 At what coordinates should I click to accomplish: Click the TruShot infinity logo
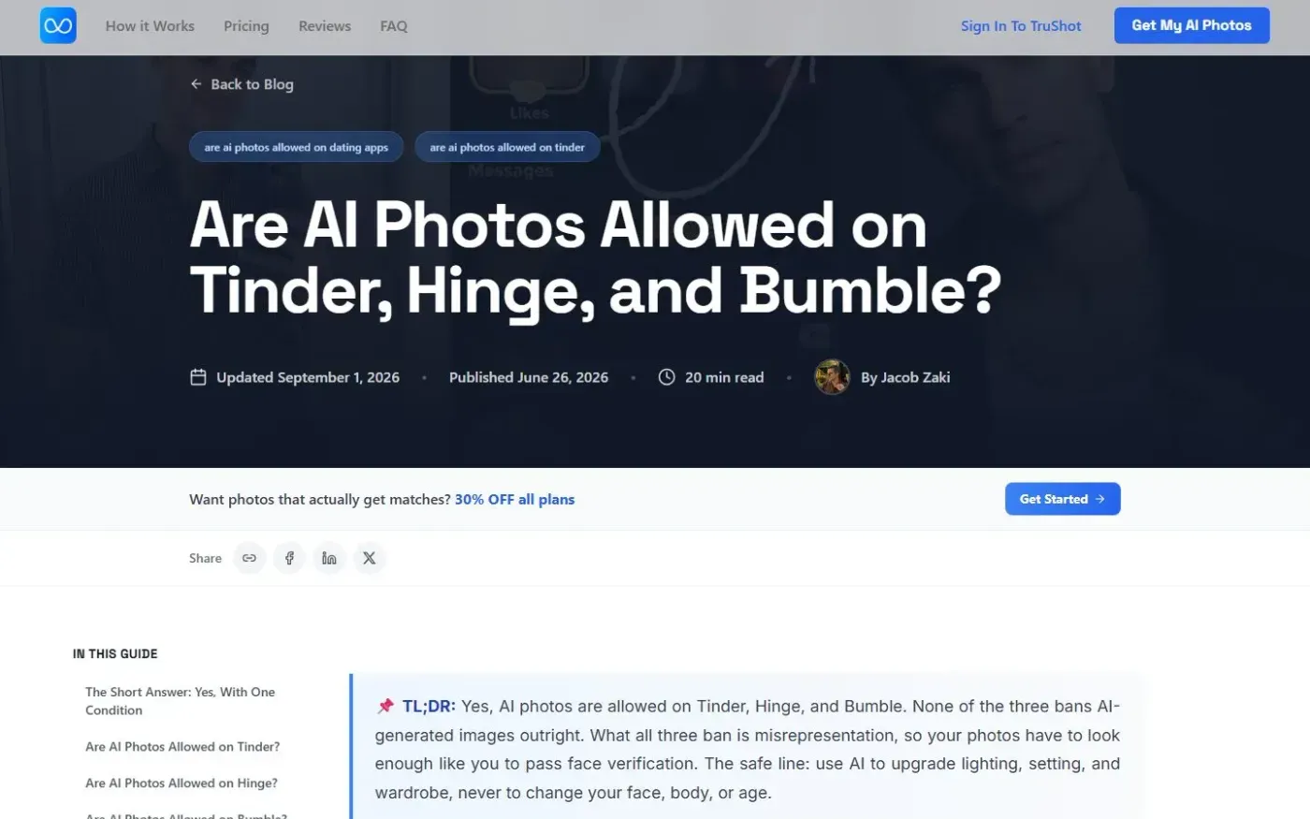58,25
